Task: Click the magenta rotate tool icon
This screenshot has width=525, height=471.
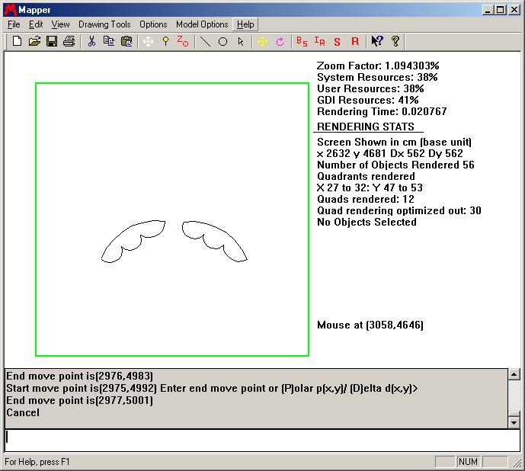Action: (x=280, y=41)
